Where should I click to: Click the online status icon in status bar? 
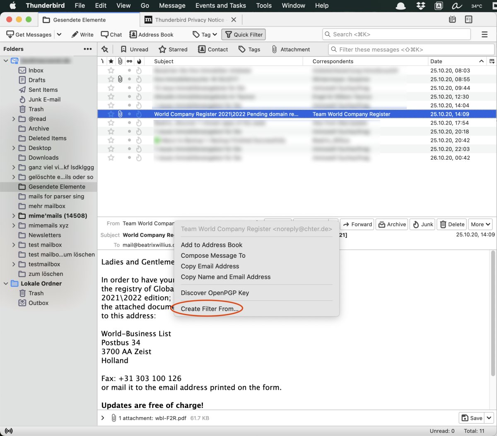9,431
